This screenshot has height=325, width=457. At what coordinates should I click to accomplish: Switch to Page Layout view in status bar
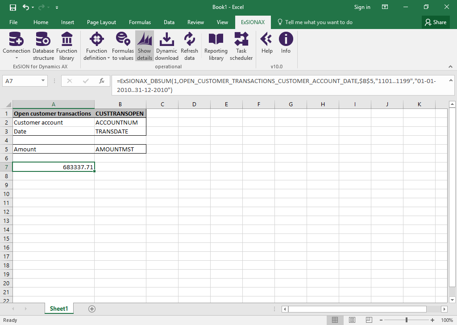tap(352, 320)
